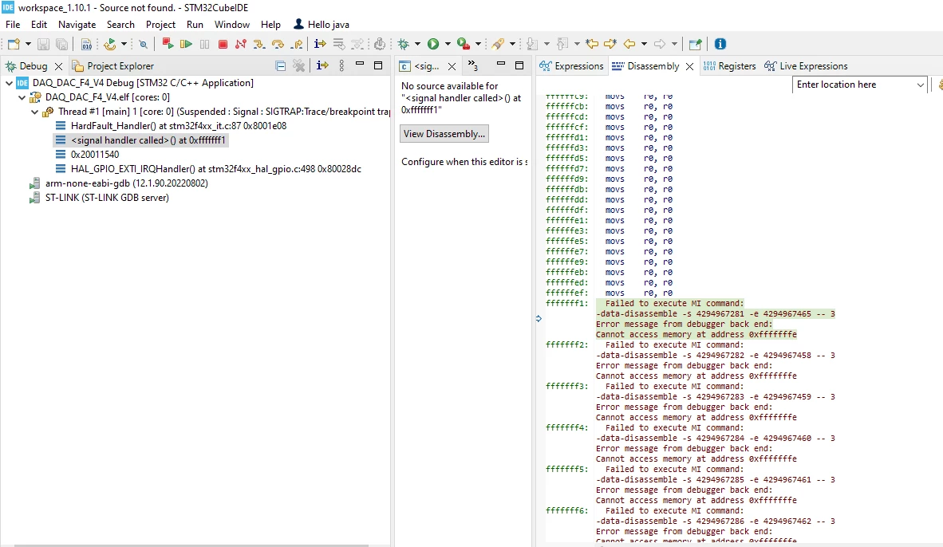Screen dimensions: 943x547
Task: Switch to the Registers tab
Action: point(729,66)
